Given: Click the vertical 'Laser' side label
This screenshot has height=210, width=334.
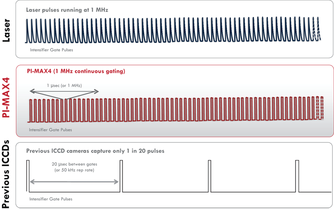Looking at the screenshot, I should 6,30.
